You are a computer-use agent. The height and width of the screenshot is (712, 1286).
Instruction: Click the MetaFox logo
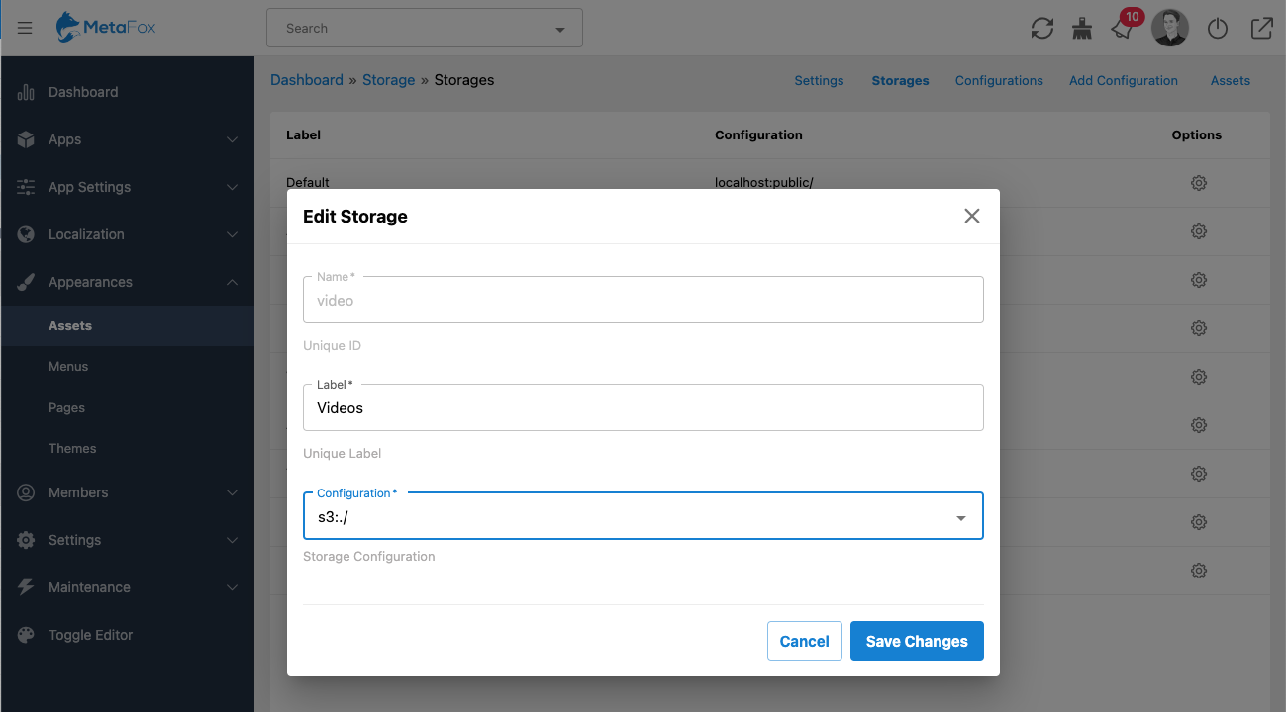click(106, 28)
